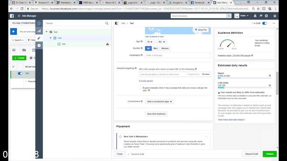Collapse the Test ad set tree arrow
Screen dimensions: 287x161
[51, 38]
